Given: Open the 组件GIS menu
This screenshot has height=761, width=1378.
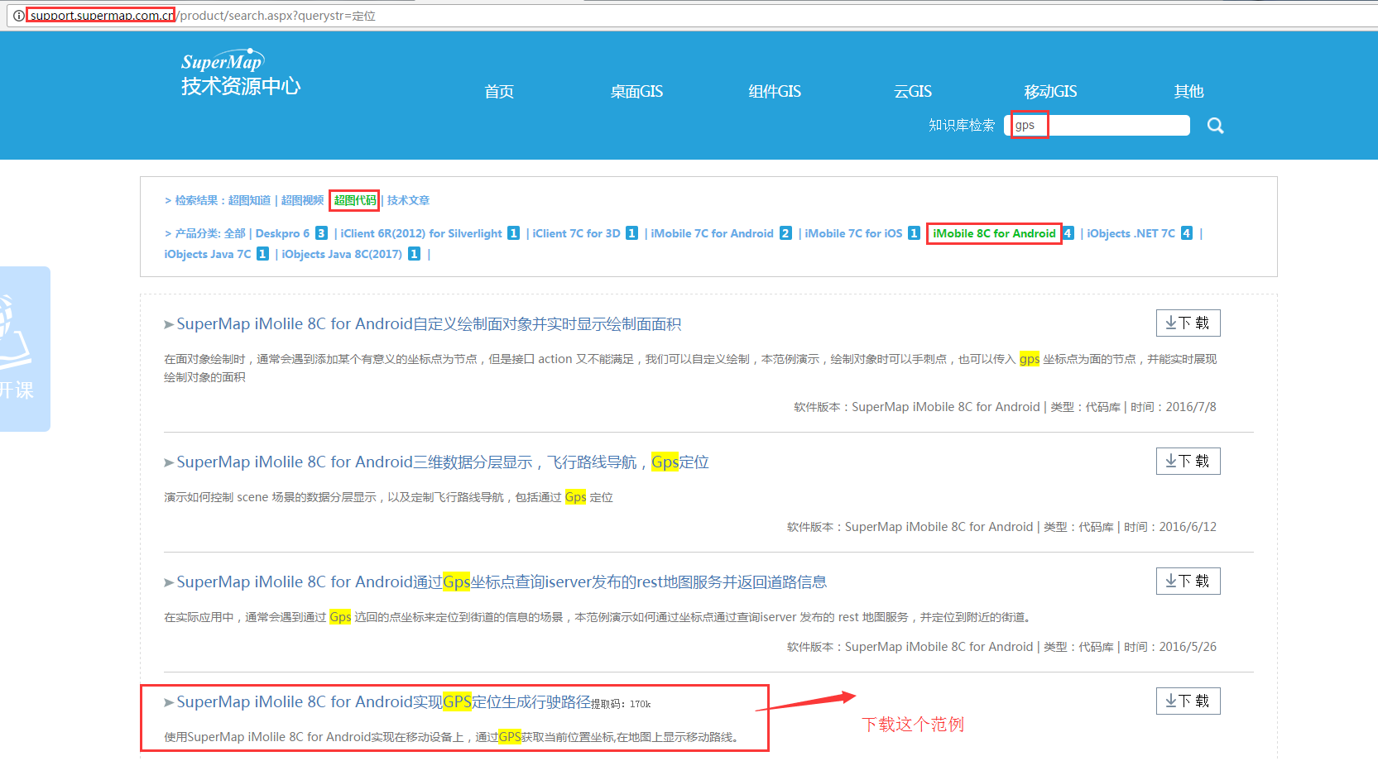Looking at the screenshot, I should 775,91.
